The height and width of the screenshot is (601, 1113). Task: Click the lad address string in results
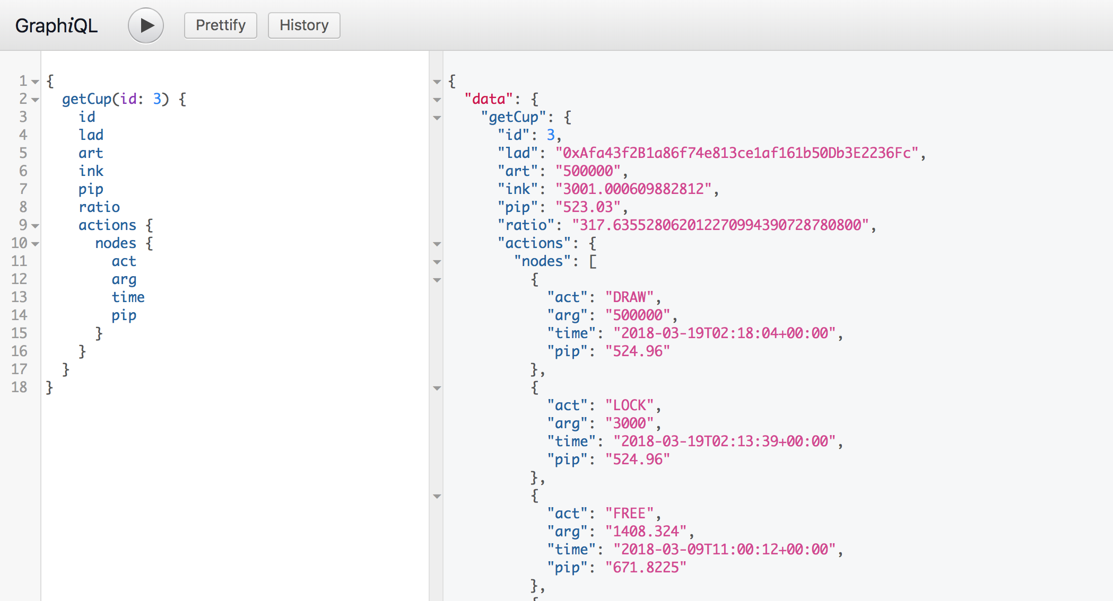[736, 153]
